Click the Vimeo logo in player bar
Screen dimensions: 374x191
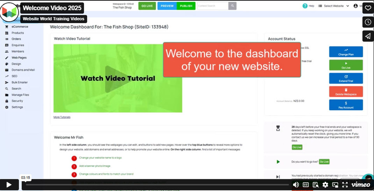tap(361, 185)
